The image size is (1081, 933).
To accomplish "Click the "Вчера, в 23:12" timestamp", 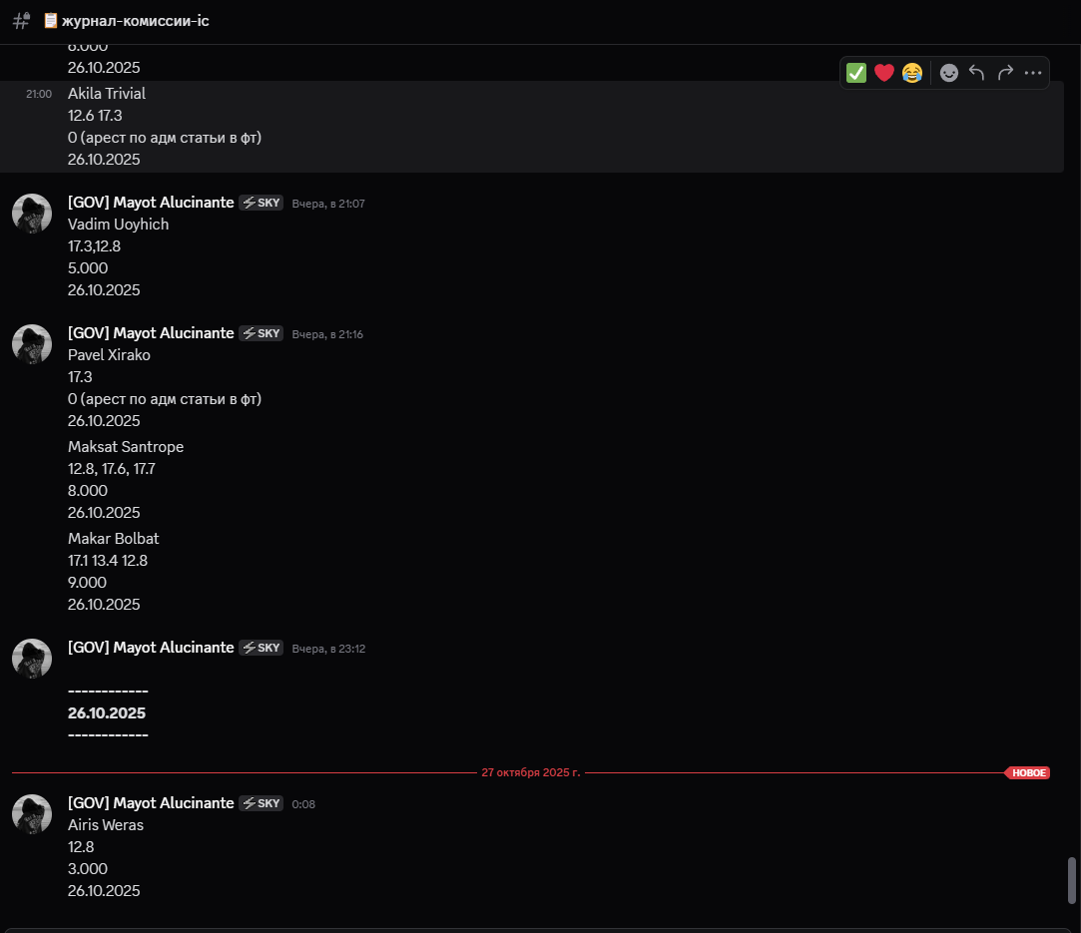I will tap(328, 649).
